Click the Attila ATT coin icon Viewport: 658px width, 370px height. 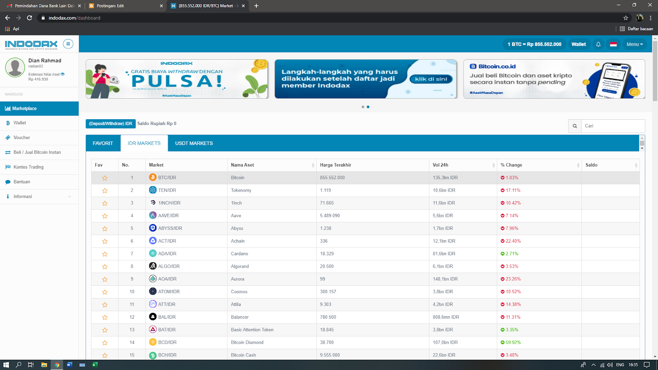click(153, 304)
